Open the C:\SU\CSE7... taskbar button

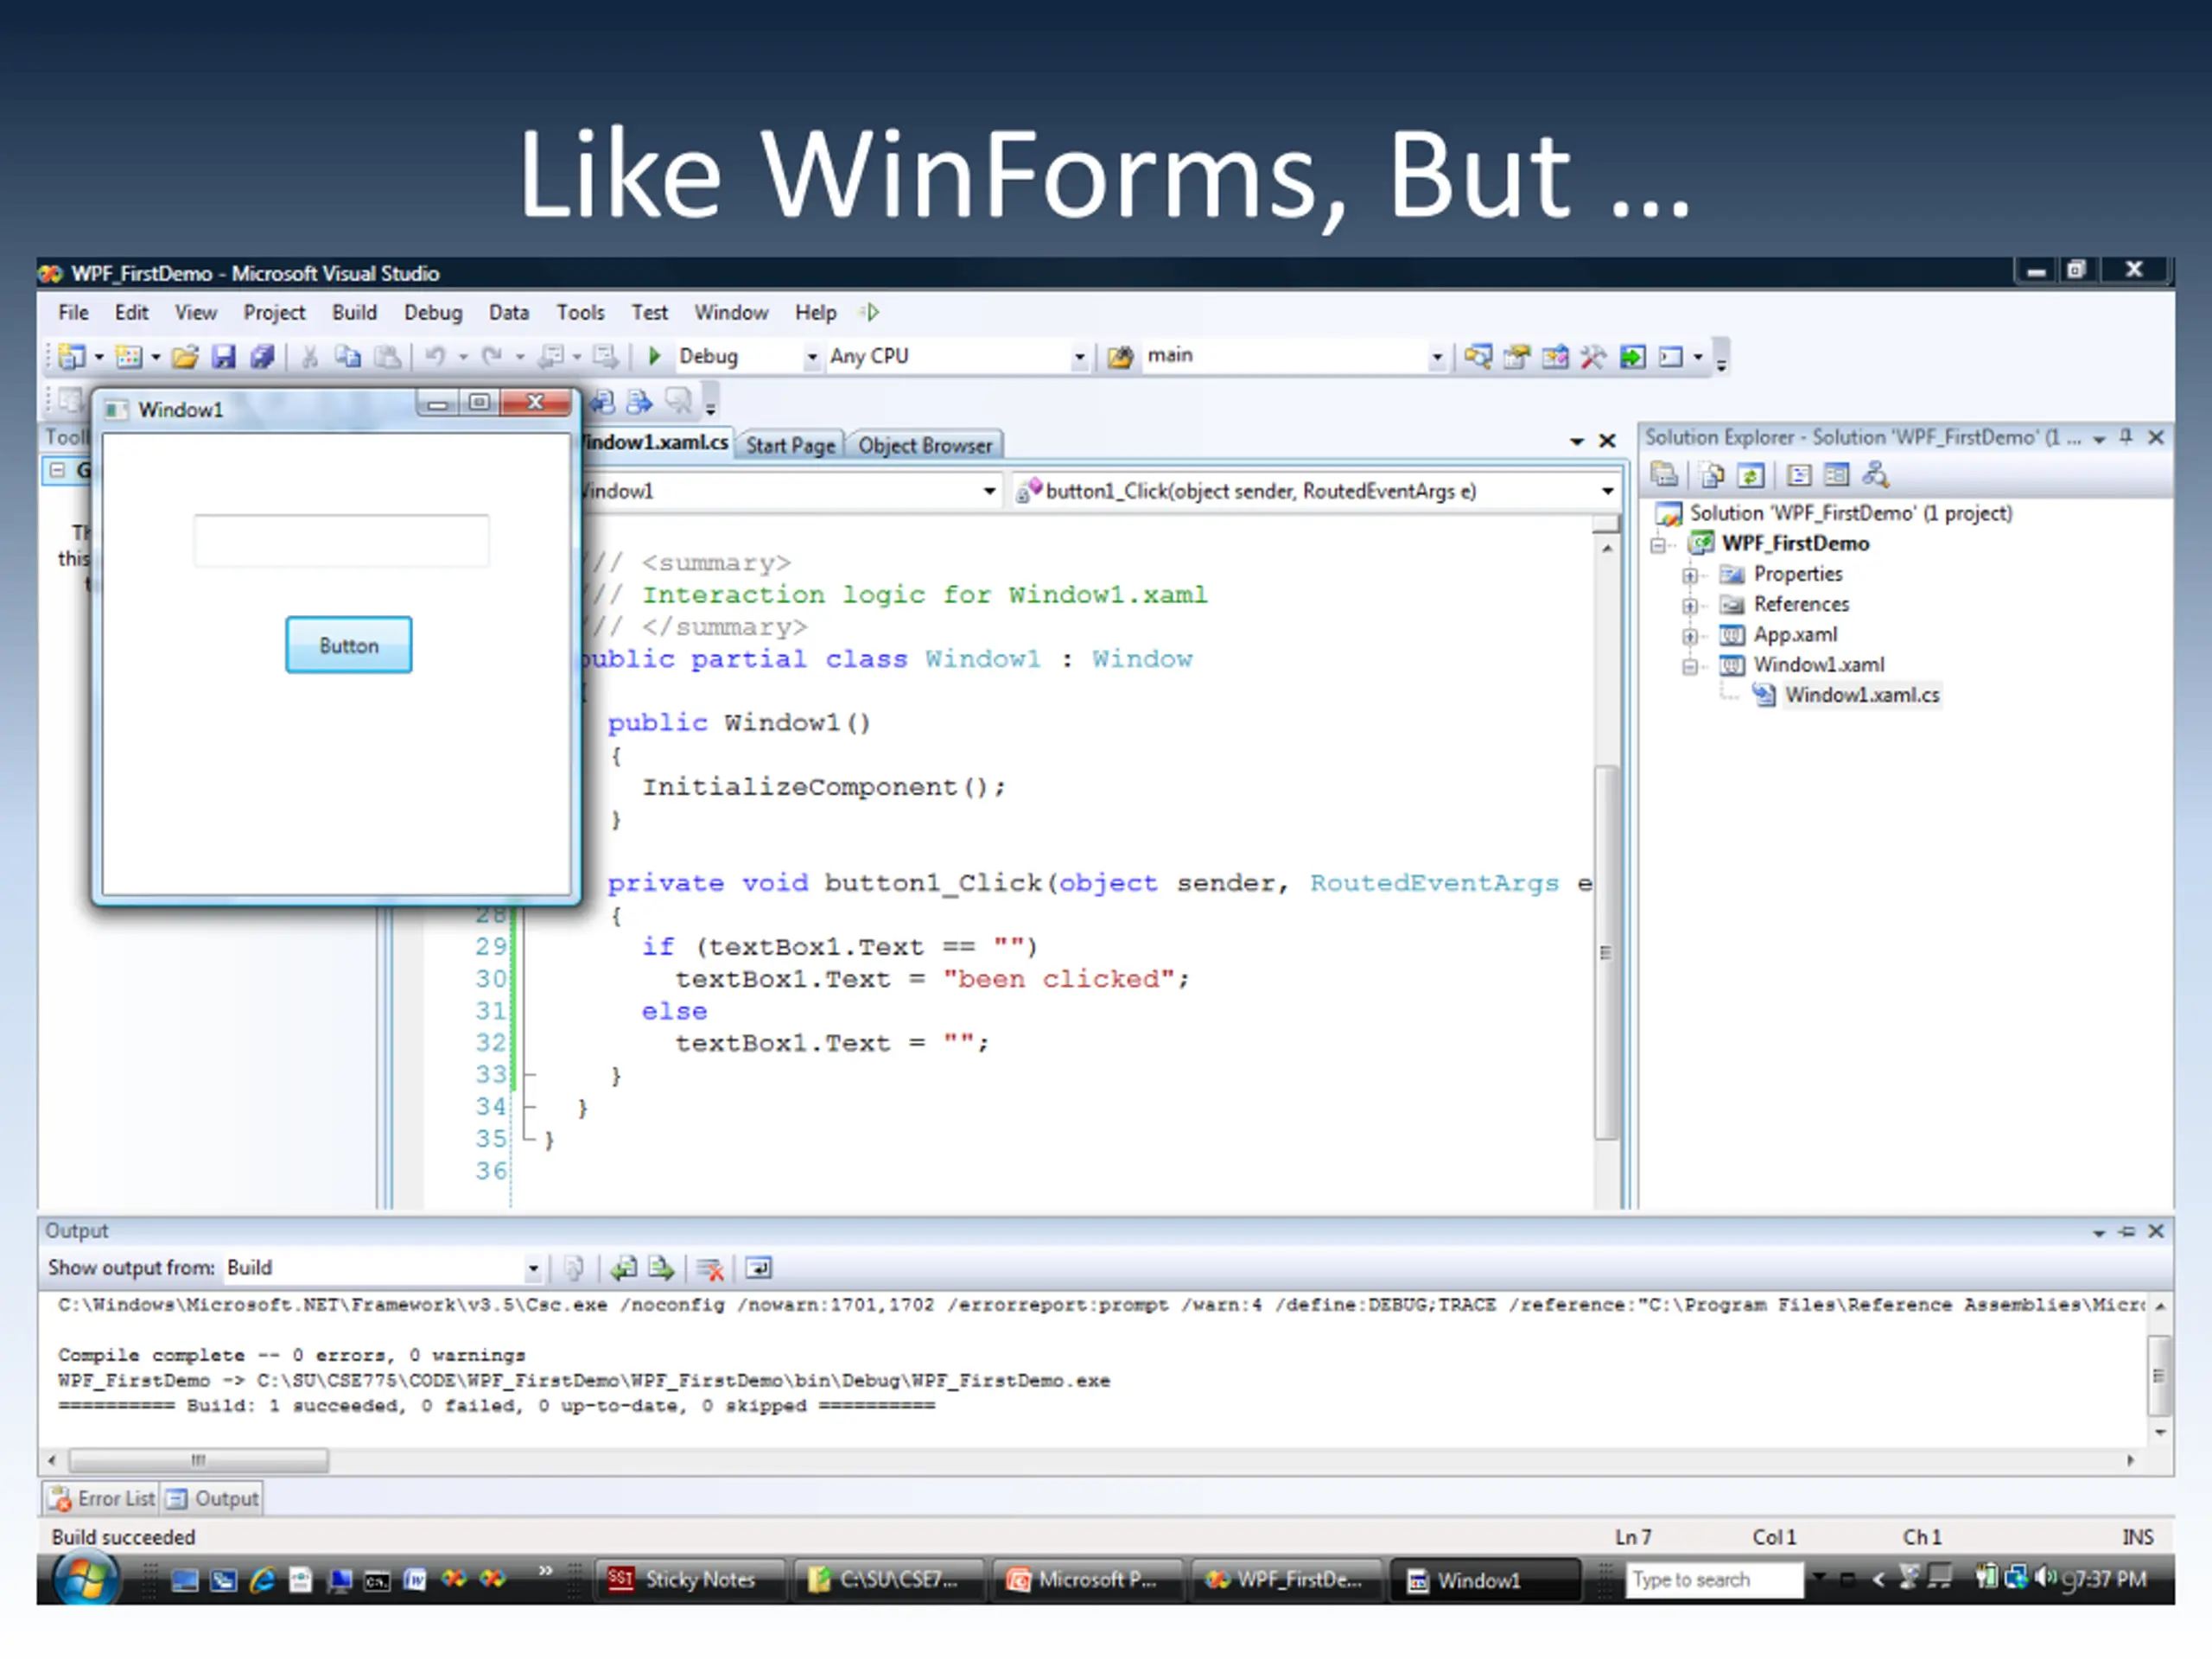pos(890,1580)
